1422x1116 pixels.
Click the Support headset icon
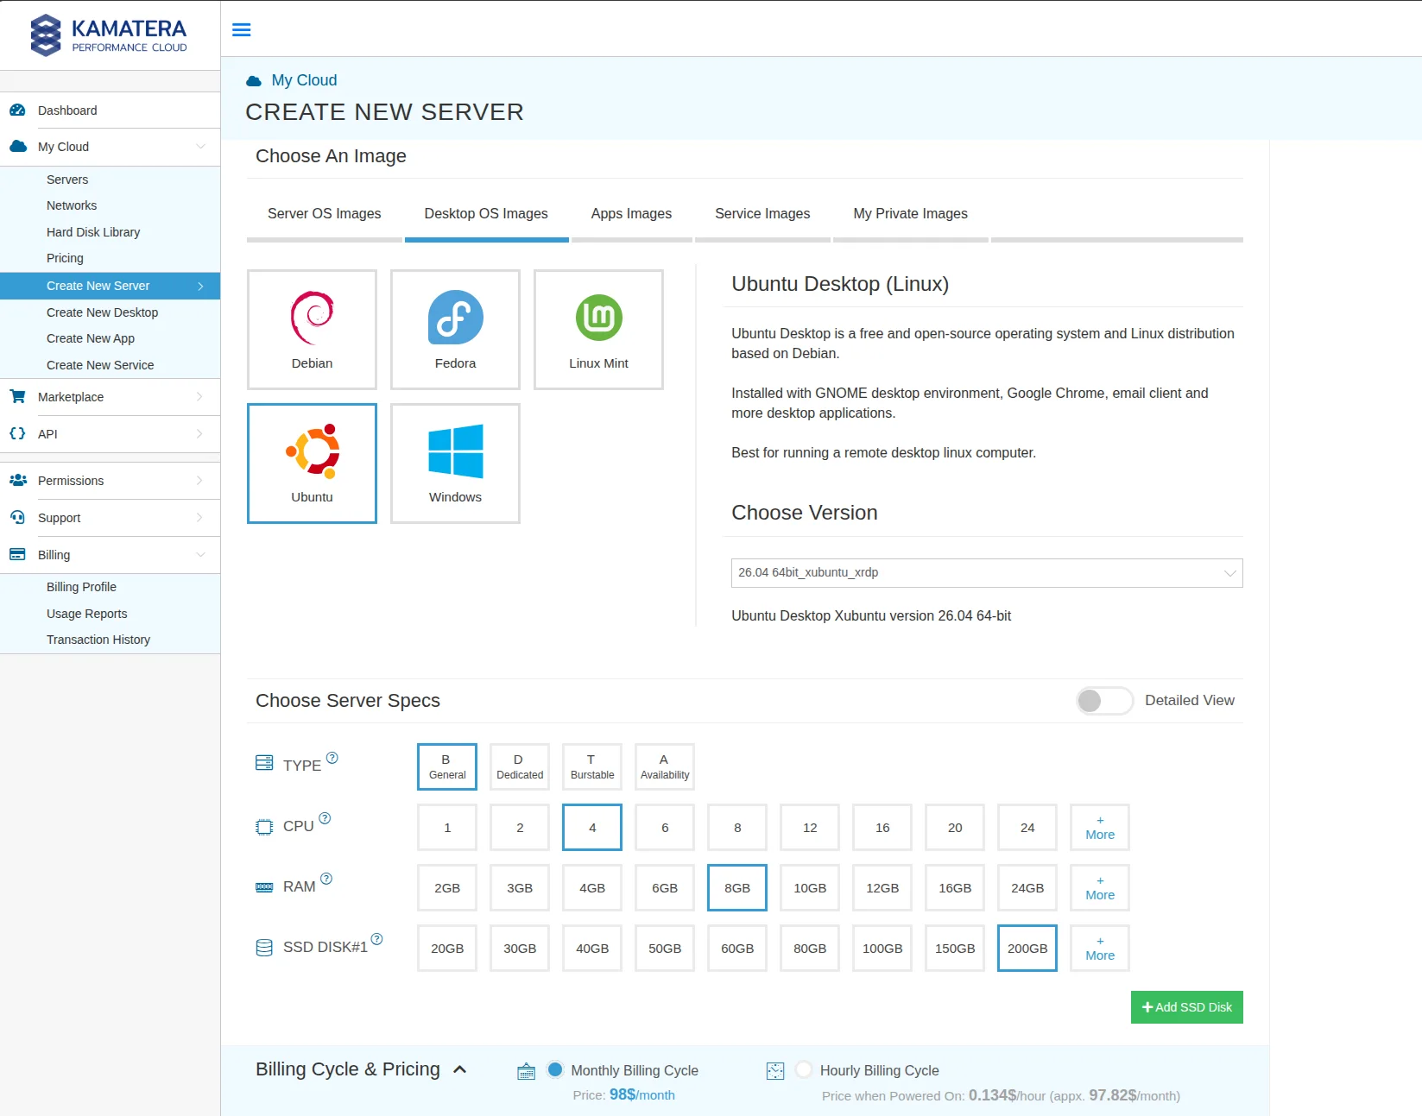click(x=17, y=518)
